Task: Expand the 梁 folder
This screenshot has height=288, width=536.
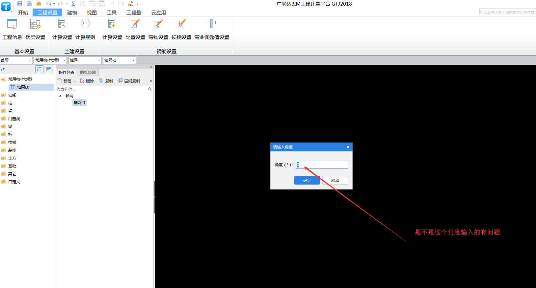Action: click(x=3, y=126)
